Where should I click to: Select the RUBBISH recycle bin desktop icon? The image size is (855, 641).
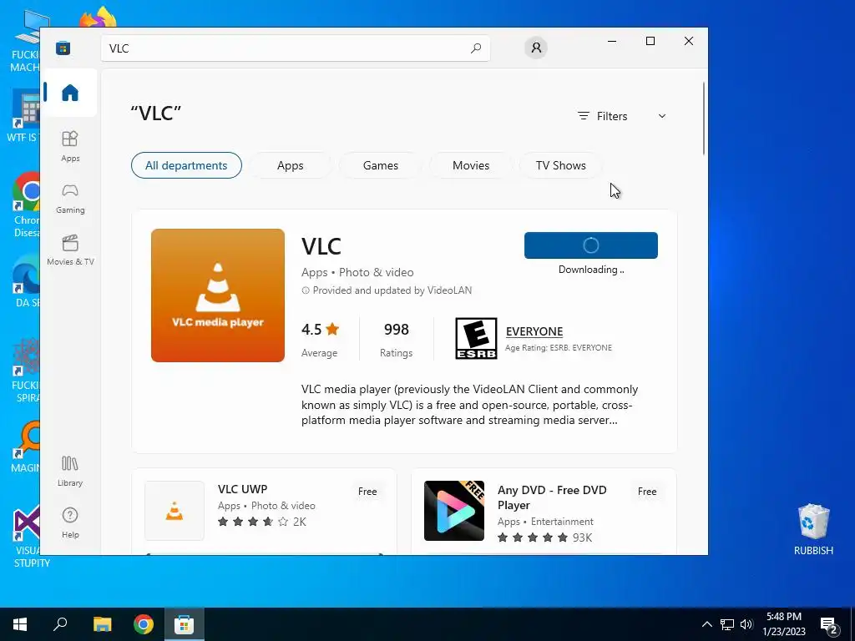[x=813, y=529]
